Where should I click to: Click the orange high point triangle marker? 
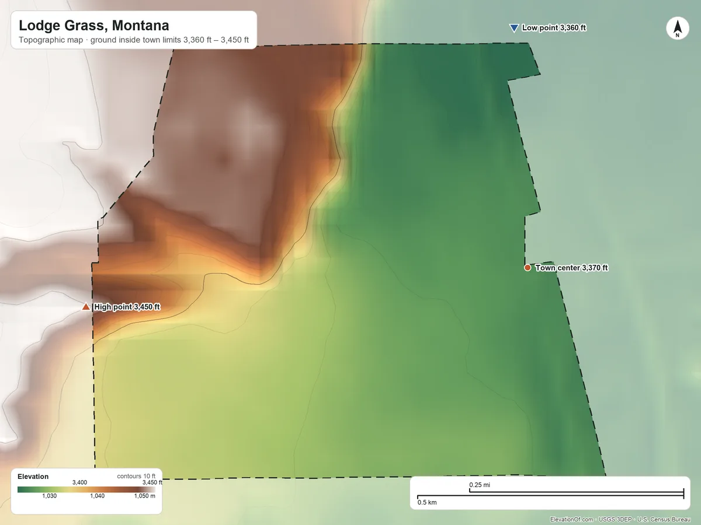click(86, 307)
